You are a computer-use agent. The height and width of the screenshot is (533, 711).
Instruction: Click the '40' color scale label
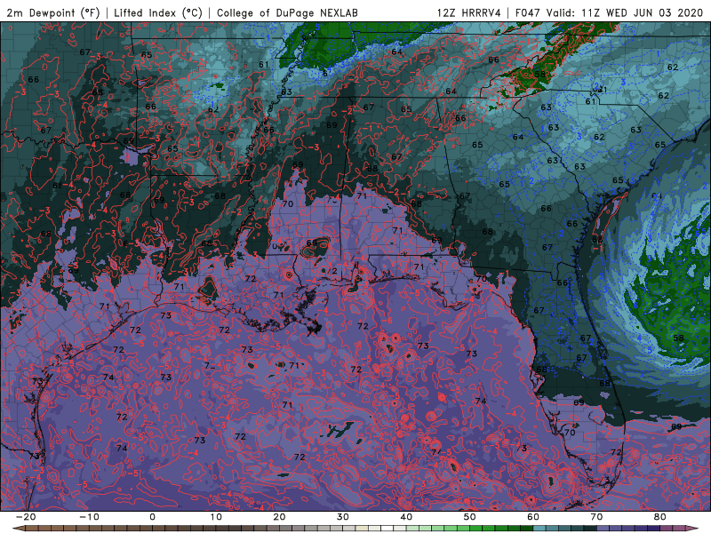(406, 517)
